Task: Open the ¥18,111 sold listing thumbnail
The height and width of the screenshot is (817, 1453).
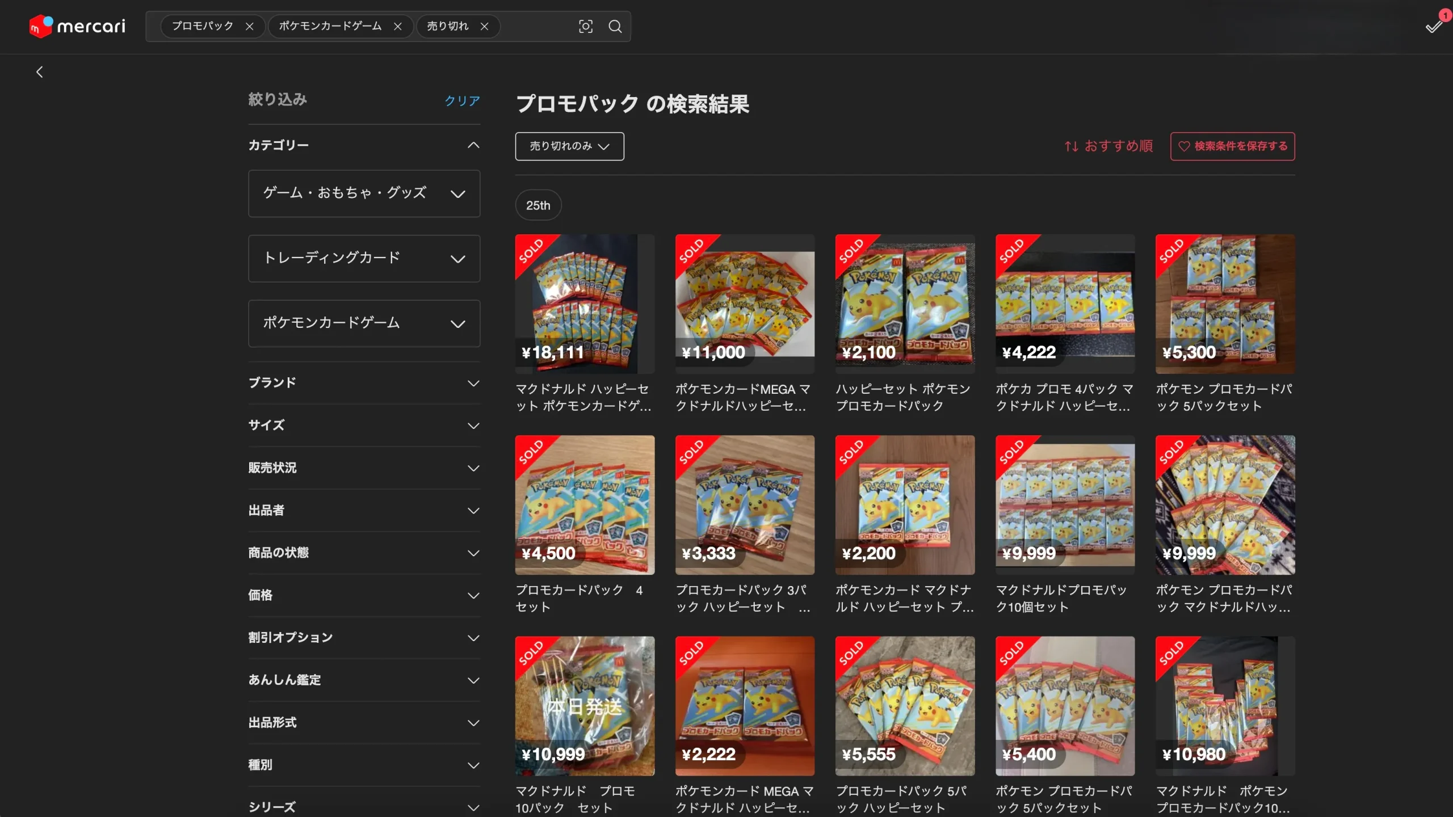Action: point(585,304)
